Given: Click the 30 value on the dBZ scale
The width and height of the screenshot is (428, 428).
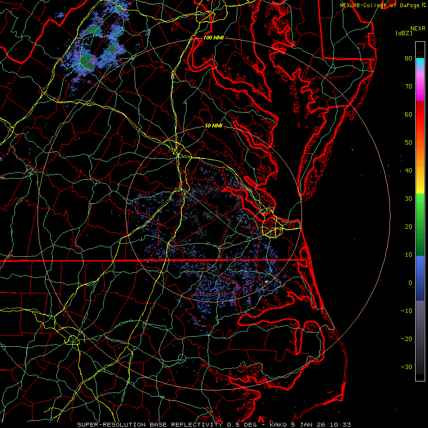Looking at the screenshot, I should click(x=409, y=199).
